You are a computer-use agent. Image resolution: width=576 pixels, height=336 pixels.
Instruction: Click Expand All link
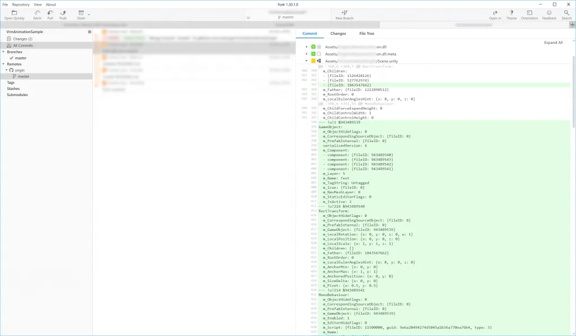point(553,43)
